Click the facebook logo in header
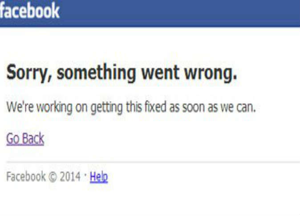Image resolution: width=300 pixels, height=216 pixels. click(29, 11)
